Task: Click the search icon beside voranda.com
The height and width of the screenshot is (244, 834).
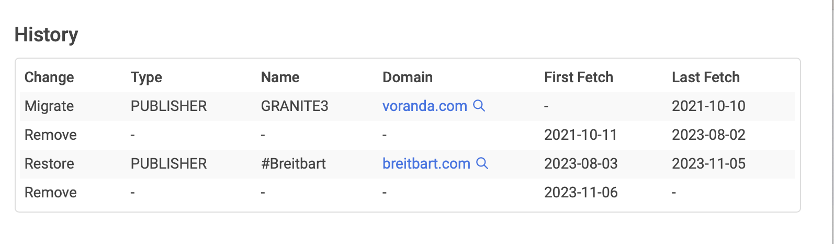Action: point(479,106)
